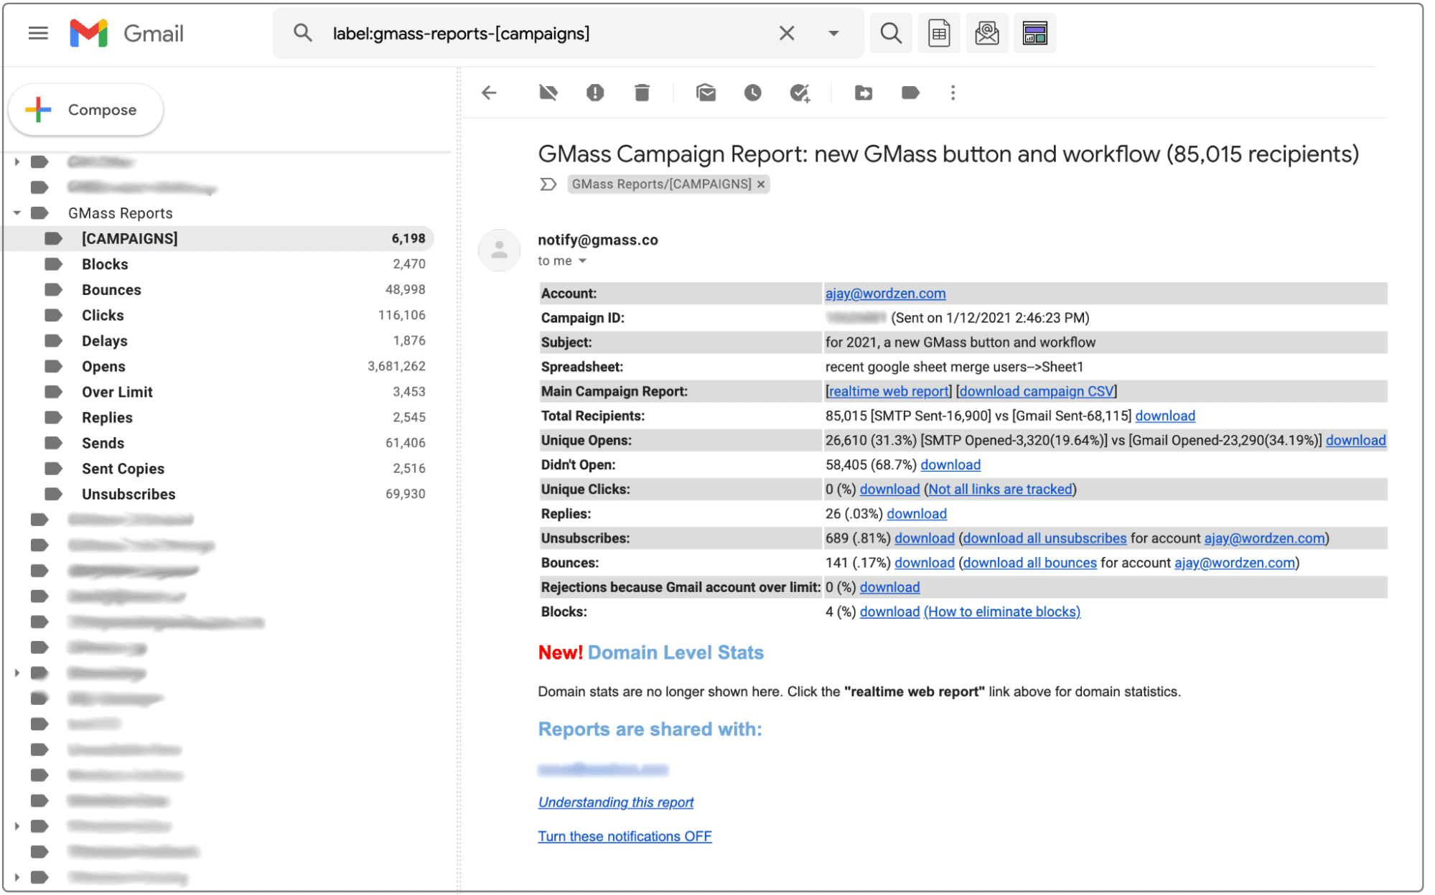1435x895 pixels.
Task: Open the main Gmail hamburger menu
Action: coord(37,32)
